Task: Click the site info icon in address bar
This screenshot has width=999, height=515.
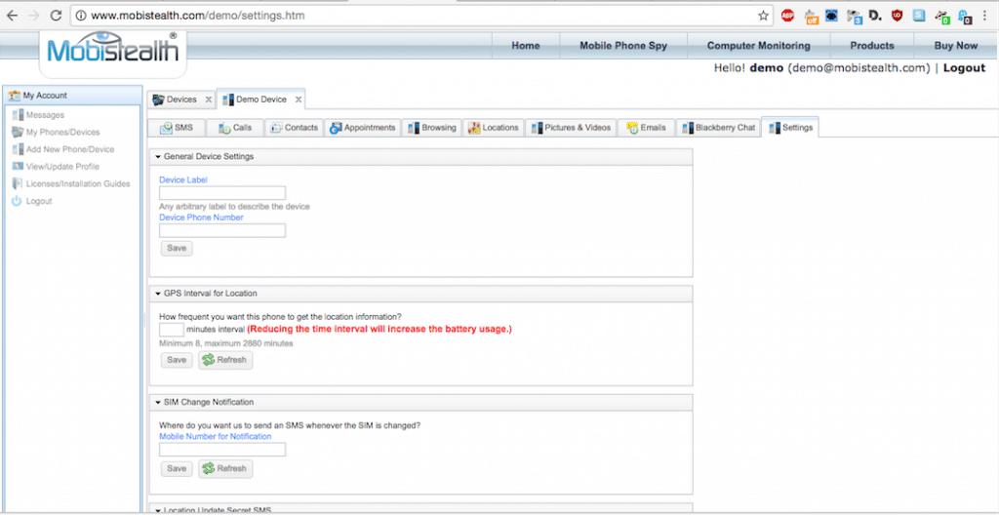Action: click(81, 16)
